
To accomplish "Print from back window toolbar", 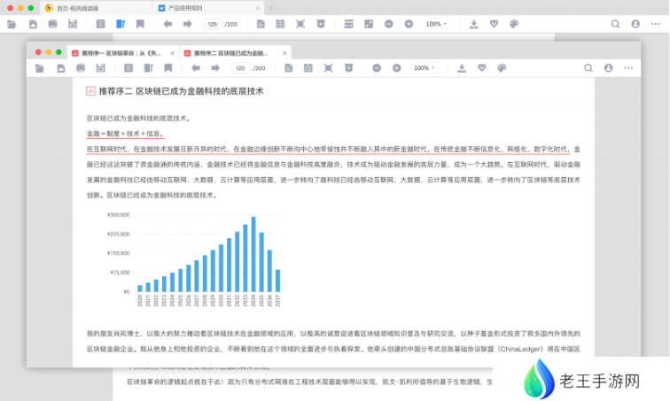I will click(52, 24).
